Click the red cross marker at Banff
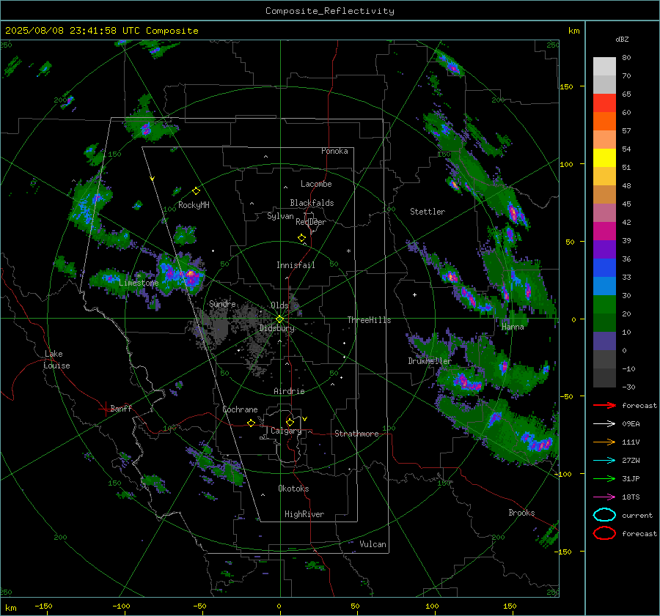The image size is (660, 616). tap(105, 409)
